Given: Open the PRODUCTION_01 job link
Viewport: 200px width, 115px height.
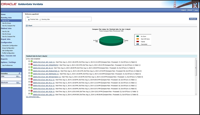Looking at the screenshot, I should tap(46, 71).
